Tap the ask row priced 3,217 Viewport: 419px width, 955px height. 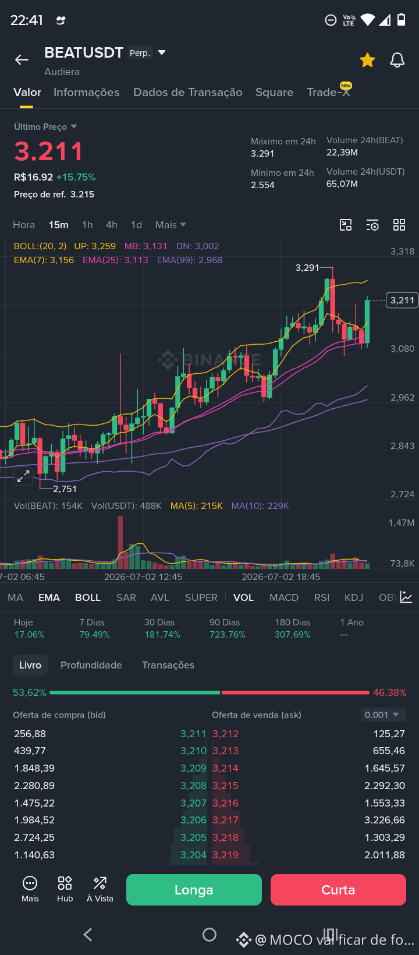click(x=308, y=820)
